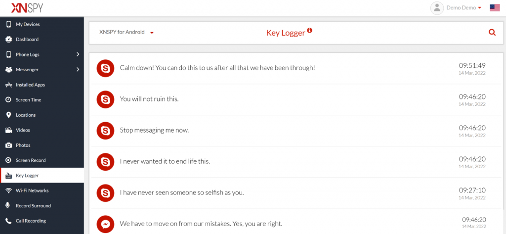Open the Demo Demo account dropdown
Viewport: 506px width, 234px height.
464,8
